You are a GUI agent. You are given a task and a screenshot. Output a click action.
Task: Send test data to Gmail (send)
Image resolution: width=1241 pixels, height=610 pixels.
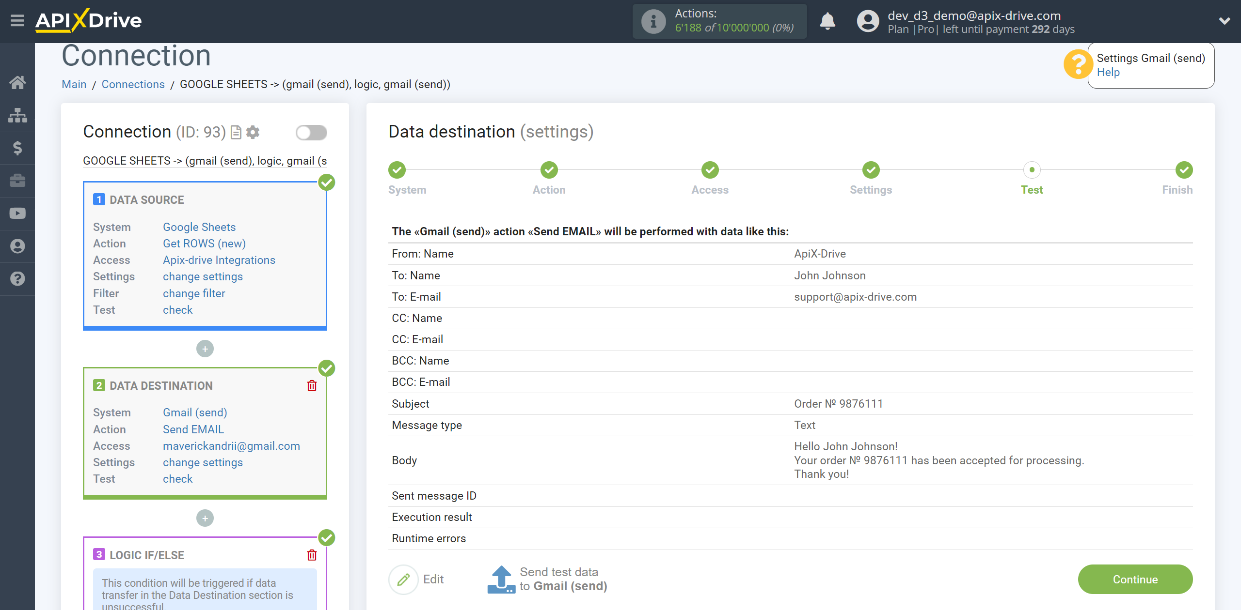547,579
